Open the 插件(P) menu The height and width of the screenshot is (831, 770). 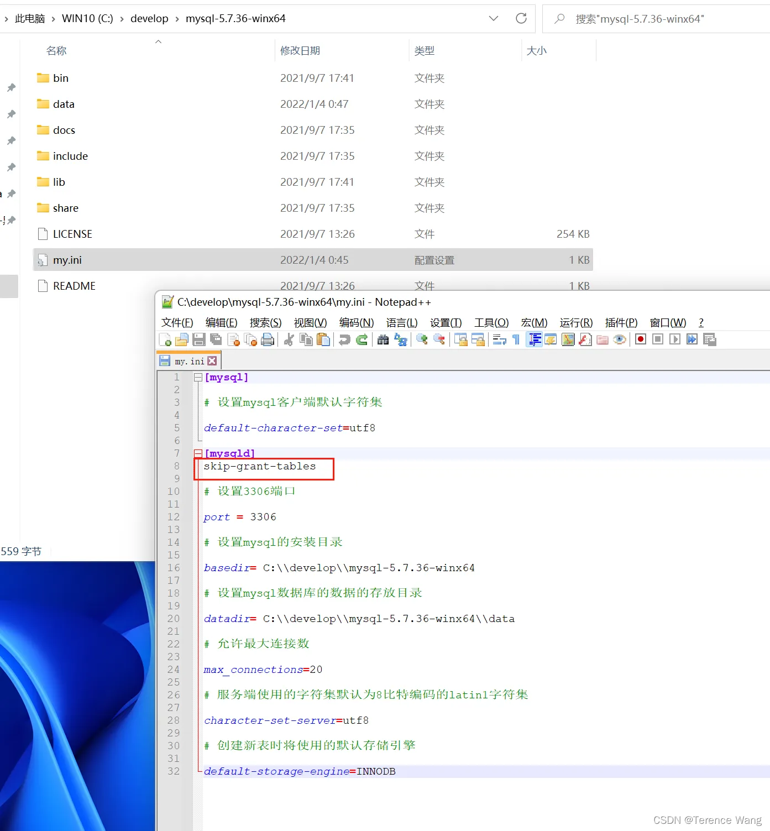point(621,322)
